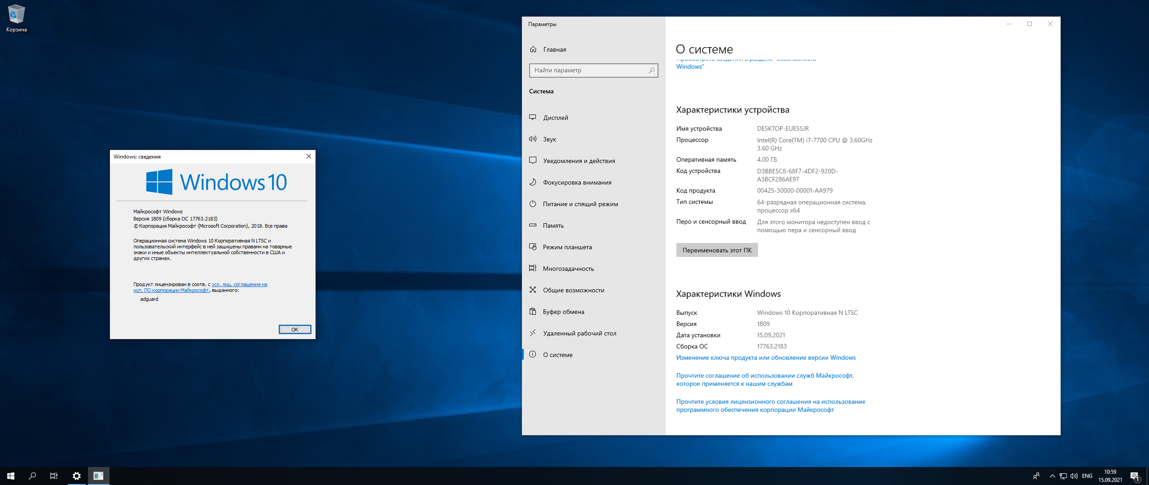Screen dimensions: 1149x485
Task: Click the Power and sleep icon
Action: (533, 203)
